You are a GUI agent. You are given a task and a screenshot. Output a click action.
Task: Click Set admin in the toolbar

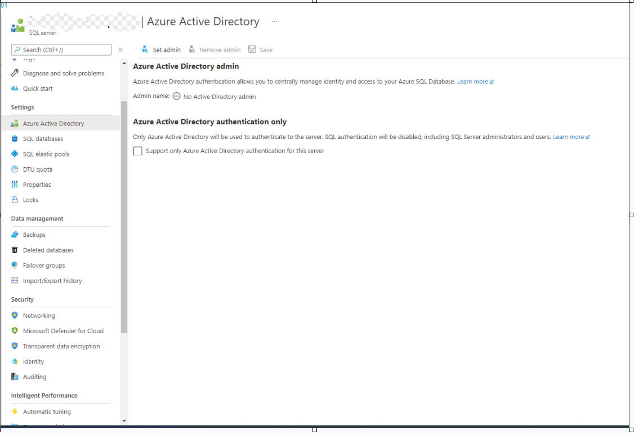(x=161, y=50)
